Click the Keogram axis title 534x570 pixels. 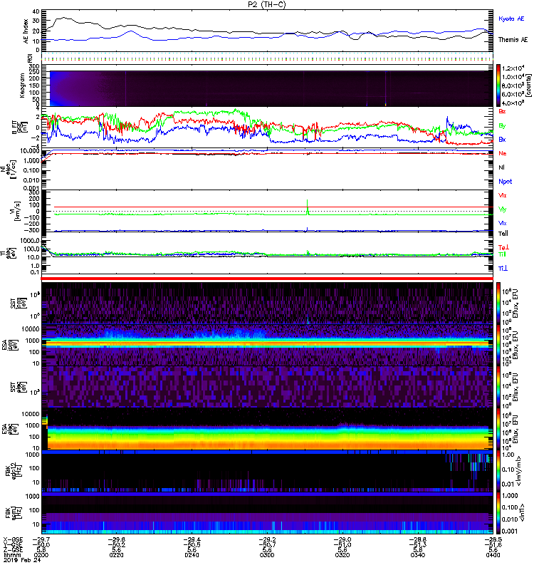[22, 85]
